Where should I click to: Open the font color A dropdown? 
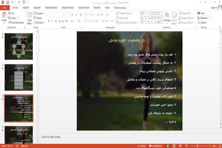tap(80, 21)
